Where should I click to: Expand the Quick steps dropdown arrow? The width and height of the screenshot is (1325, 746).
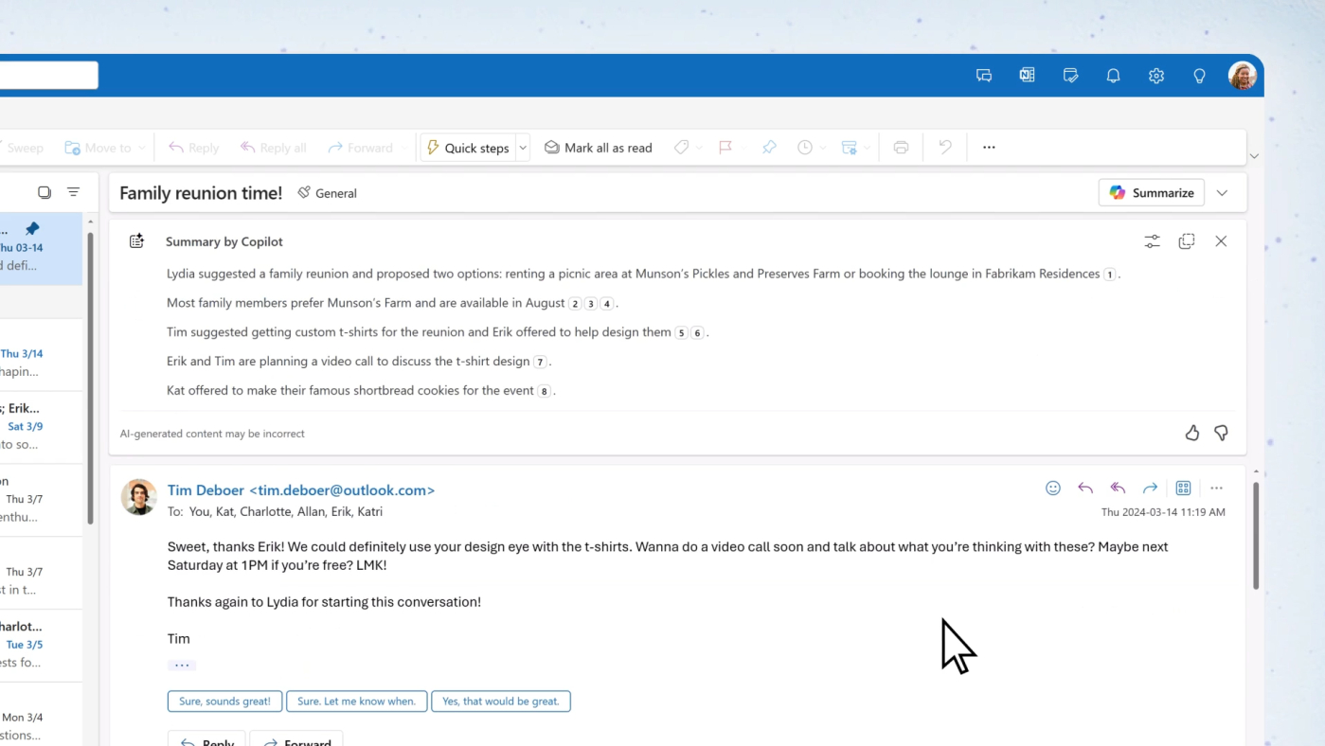[523, 148]
